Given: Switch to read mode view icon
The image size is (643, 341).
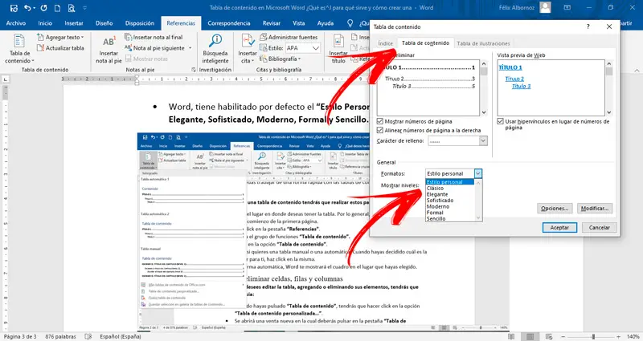Looking at the screenshot, I should coord(511,336).
